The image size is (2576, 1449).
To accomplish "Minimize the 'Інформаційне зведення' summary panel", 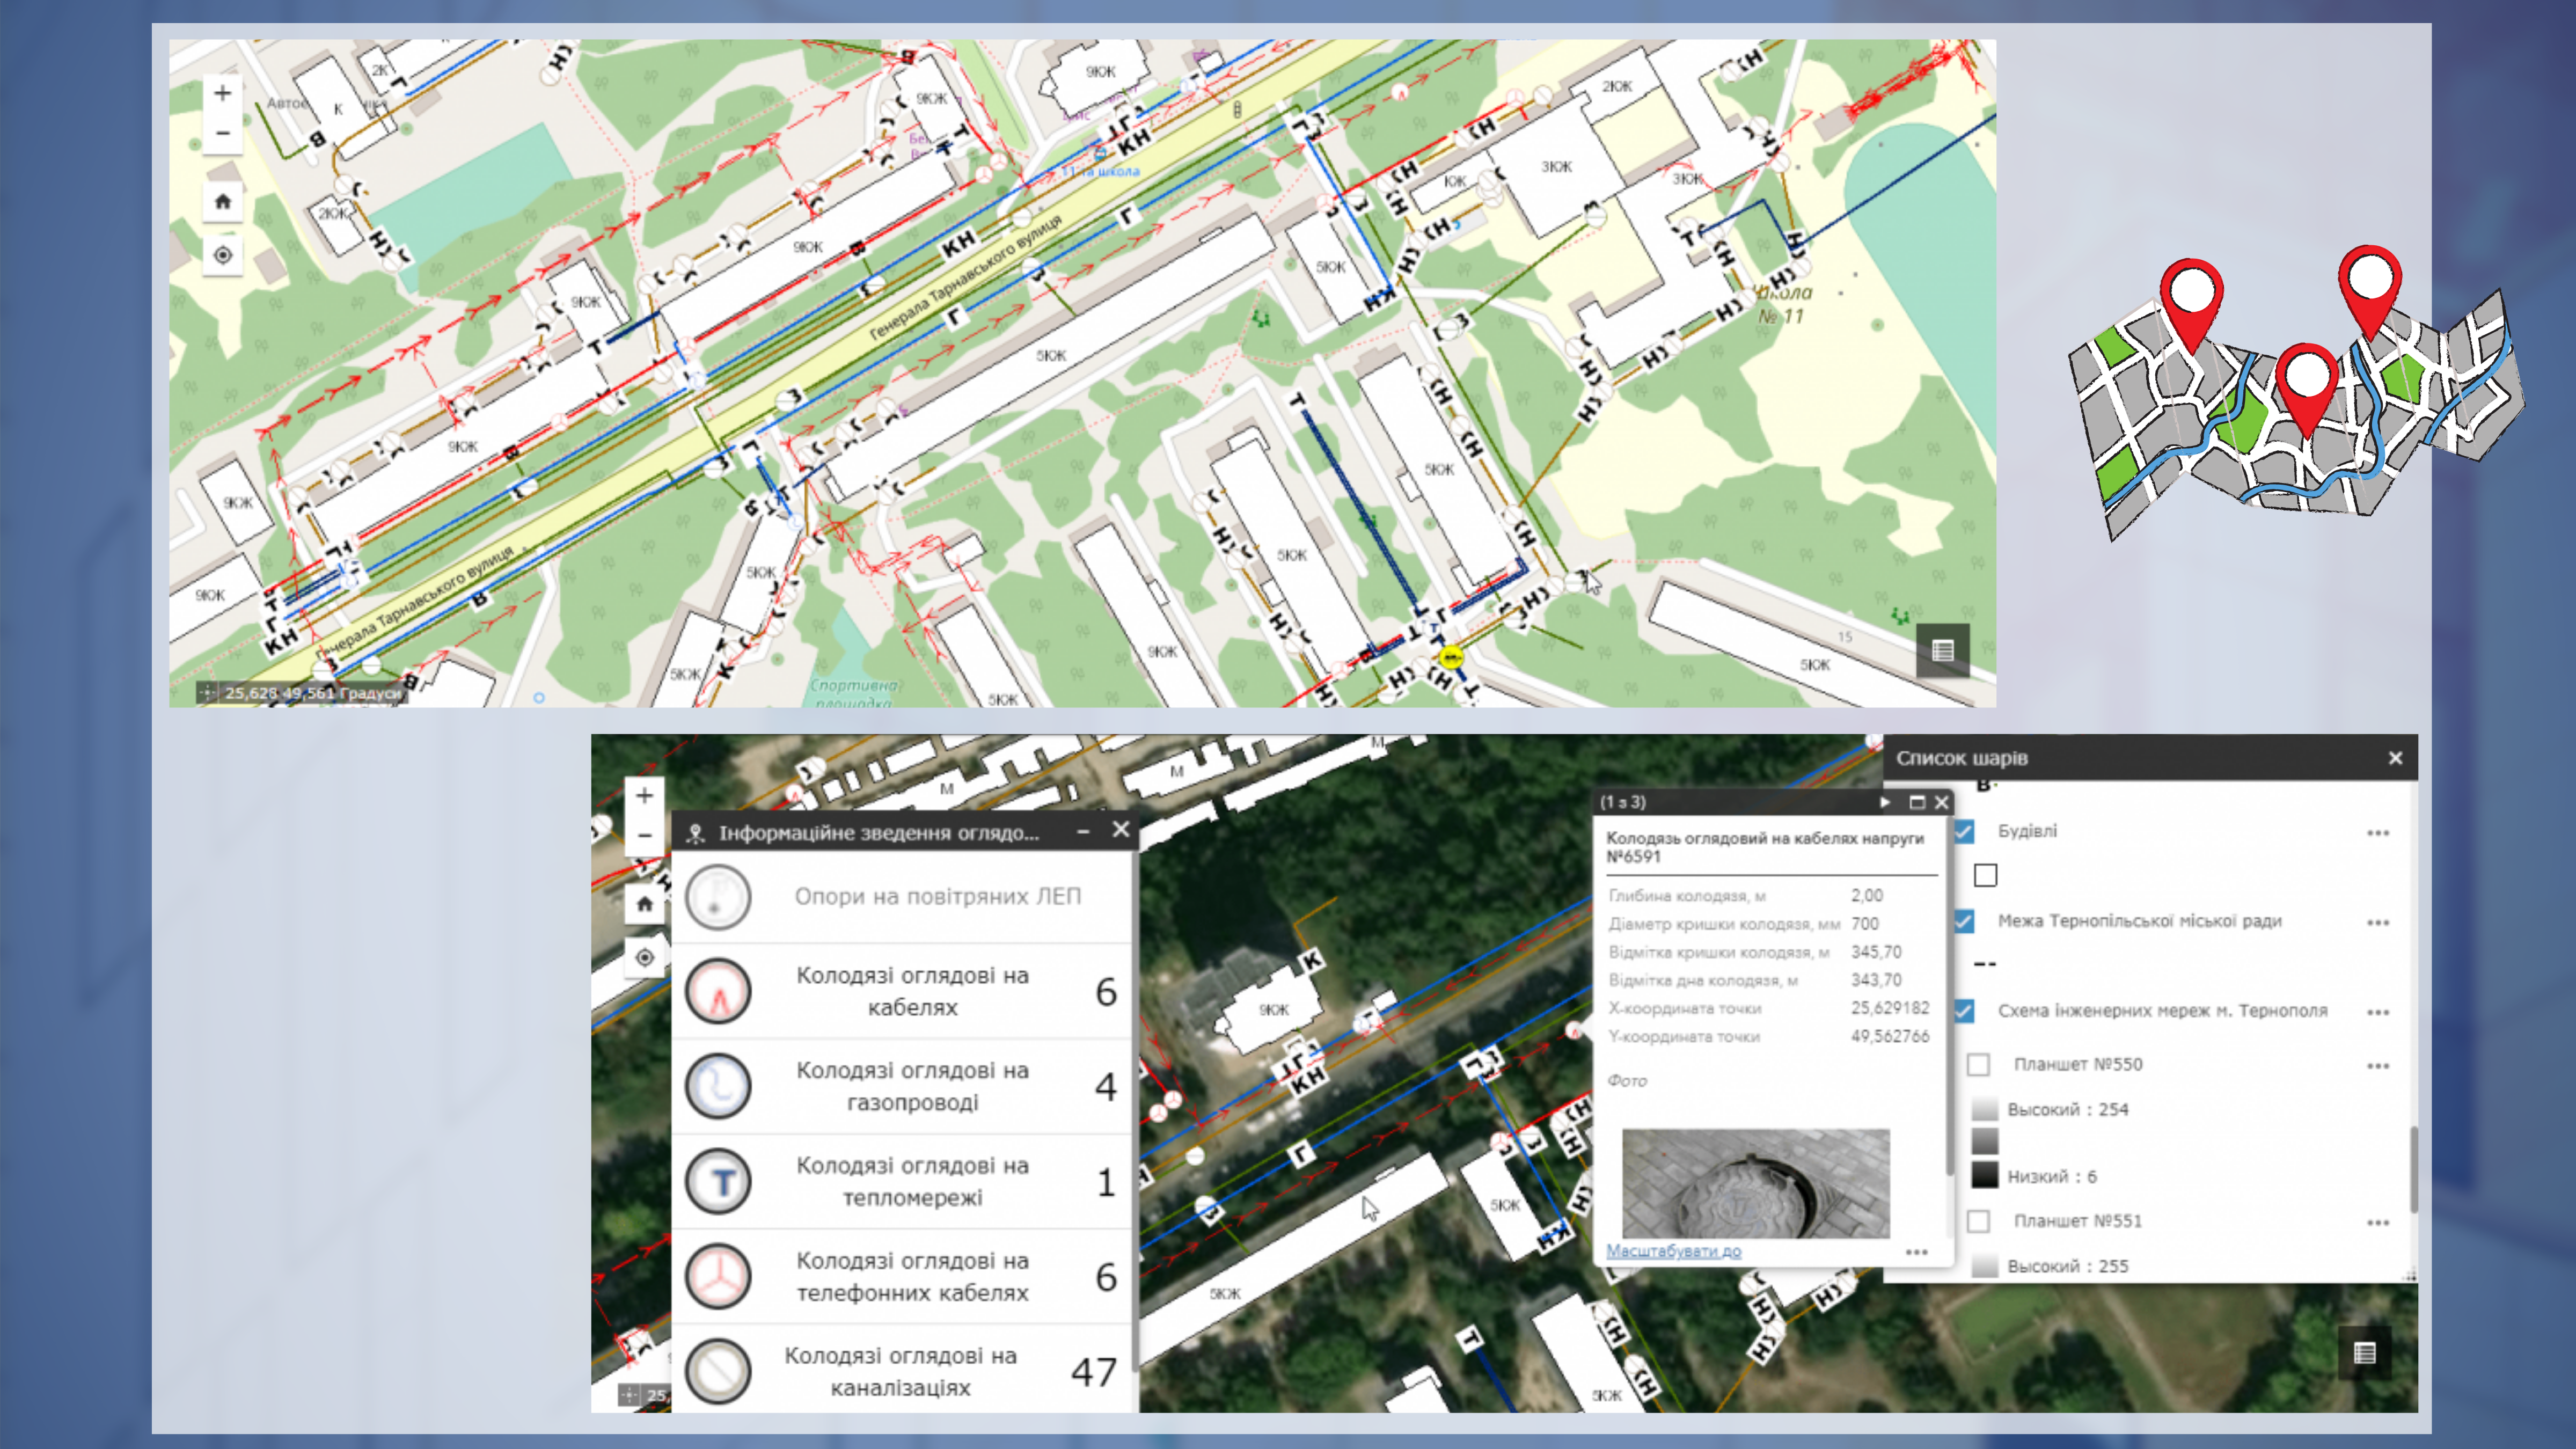I will point(1083,832).
